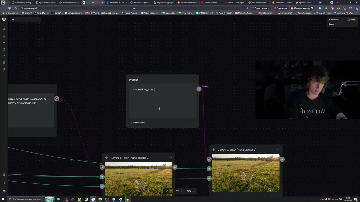Viewport: 360px width, 202px height.
Task: Select the pointer tool in bottom toolbar
Action: (x=166, y=191)
